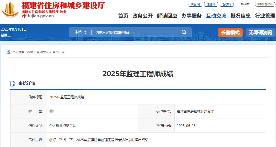Image resolution: width=276 pixels, height=147 pixels.
Task: Go to 解读回应 section
Action: 167,16
